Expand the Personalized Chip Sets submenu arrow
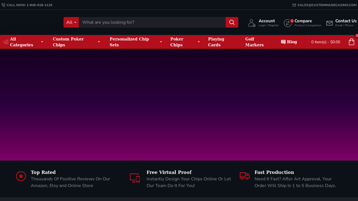 click(x=161, y=42)
